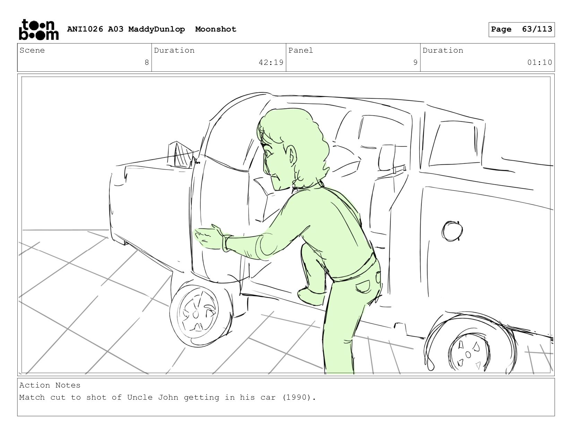Click the Toon Boom logo

click(38, 29)
